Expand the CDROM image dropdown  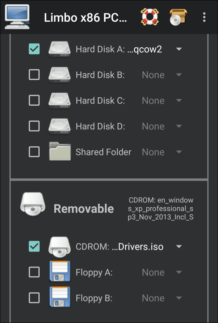179,247
